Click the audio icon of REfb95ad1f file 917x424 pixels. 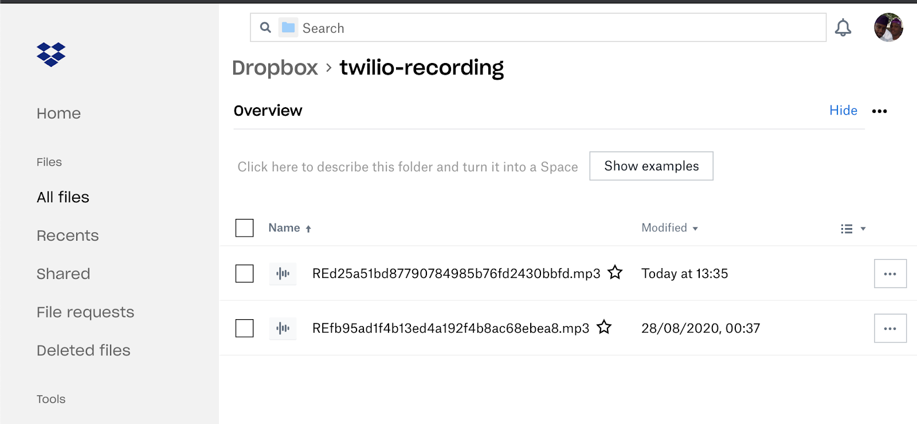tap(283, 328)
